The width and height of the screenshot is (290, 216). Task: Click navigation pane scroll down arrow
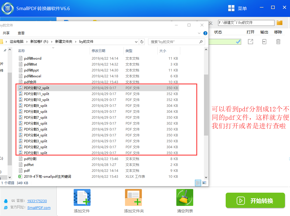click(x=10, y=177)
